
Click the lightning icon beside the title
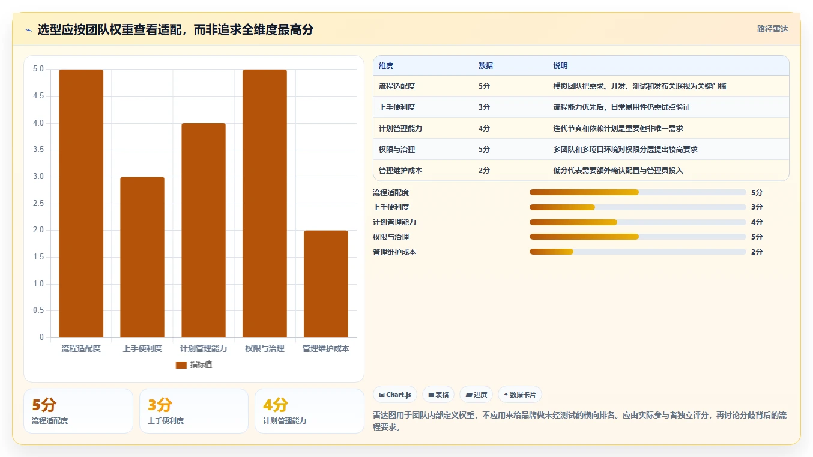(x=28, y=30)
